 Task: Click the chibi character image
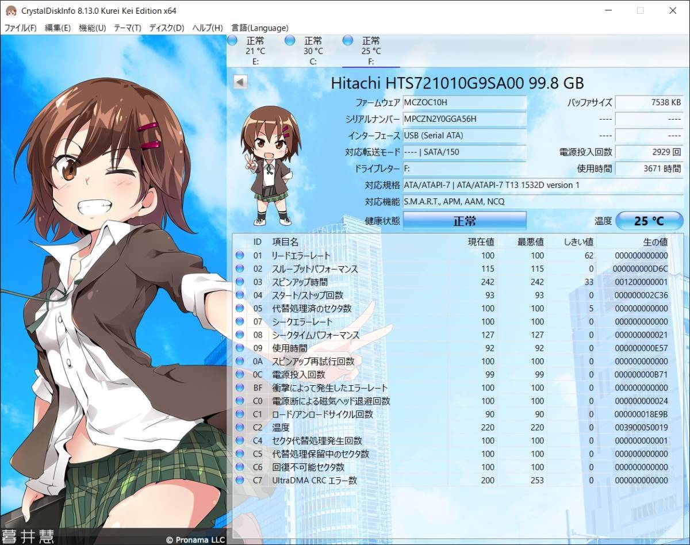point(270,166)
